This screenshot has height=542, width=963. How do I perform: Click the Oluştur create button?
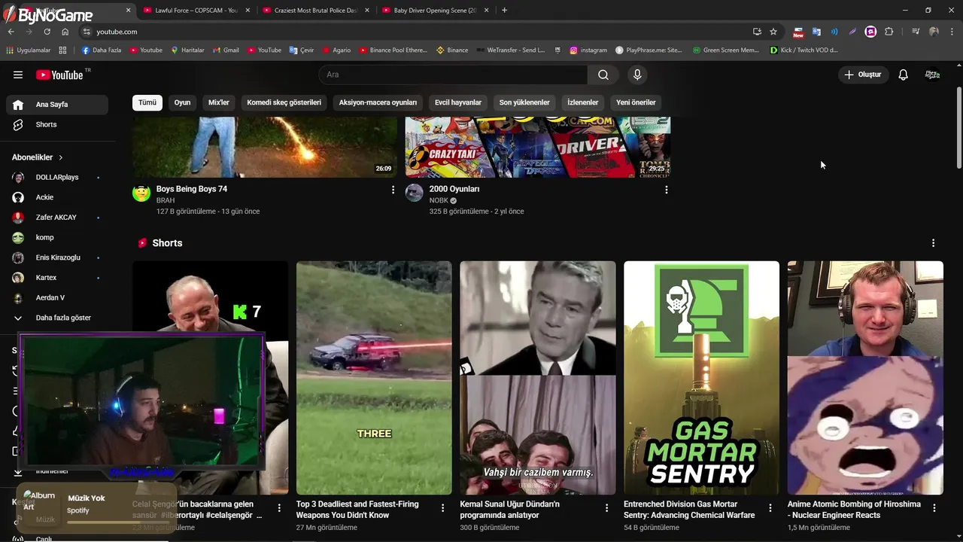(863, 75)
